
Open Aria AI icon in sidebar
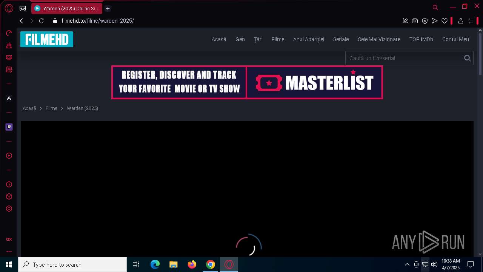point(9,98)
